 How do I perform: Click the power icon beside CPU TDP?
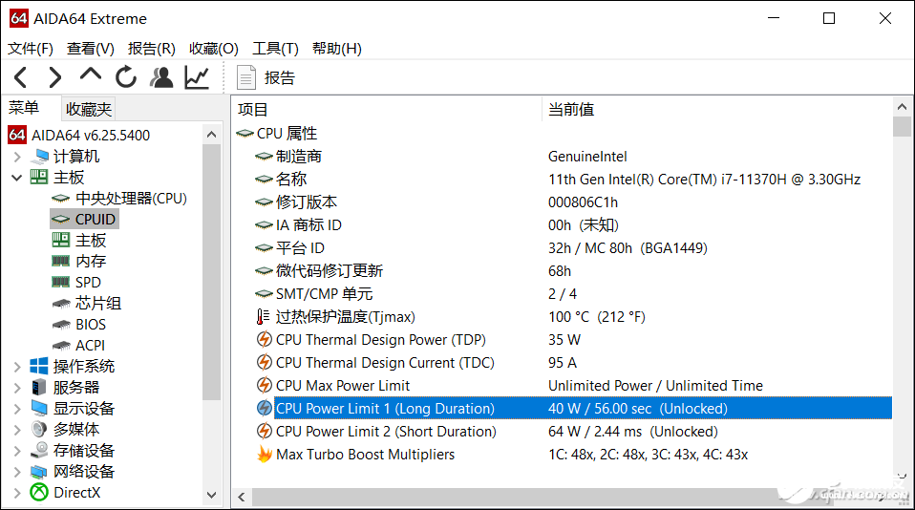click(x=265, y=339)
